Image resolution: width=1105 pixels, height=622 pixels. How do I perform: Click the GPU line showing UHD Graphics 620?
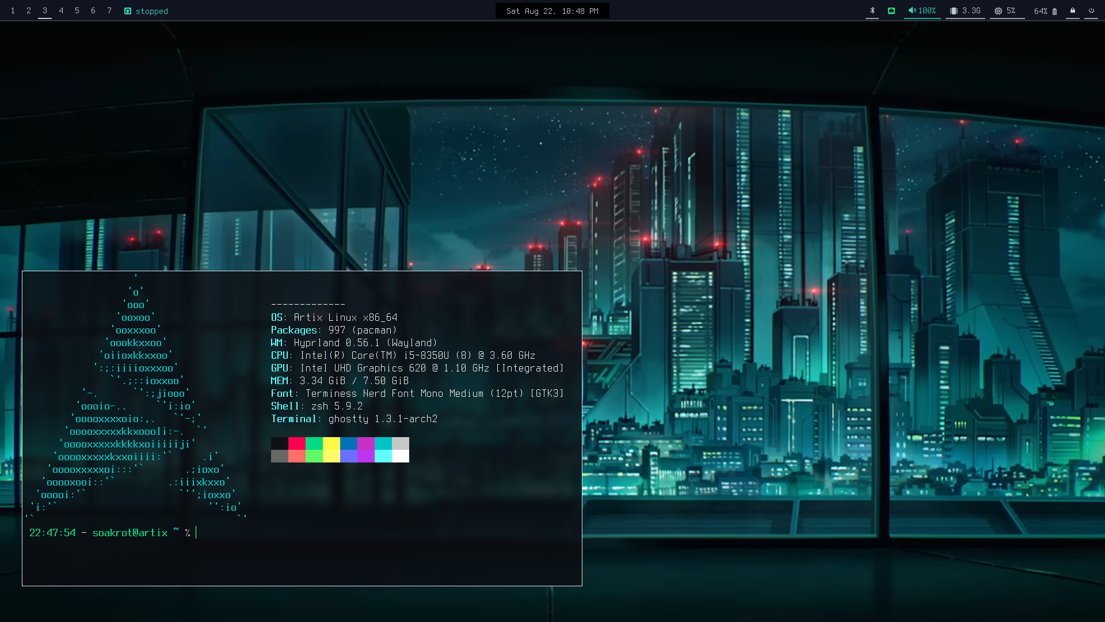coord(418,368)
